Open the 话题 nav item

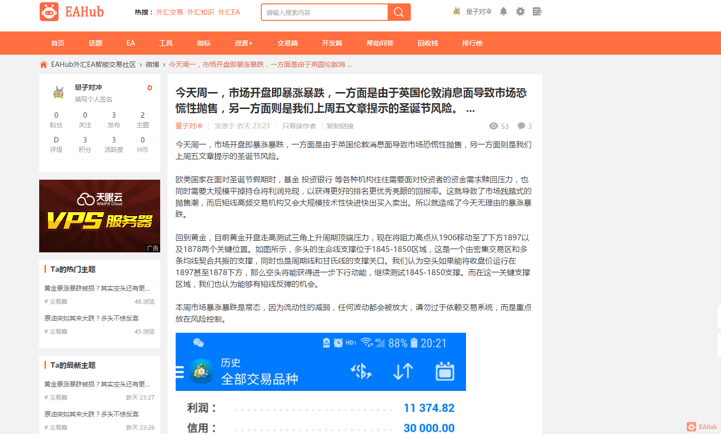click(x=95, y=43)
